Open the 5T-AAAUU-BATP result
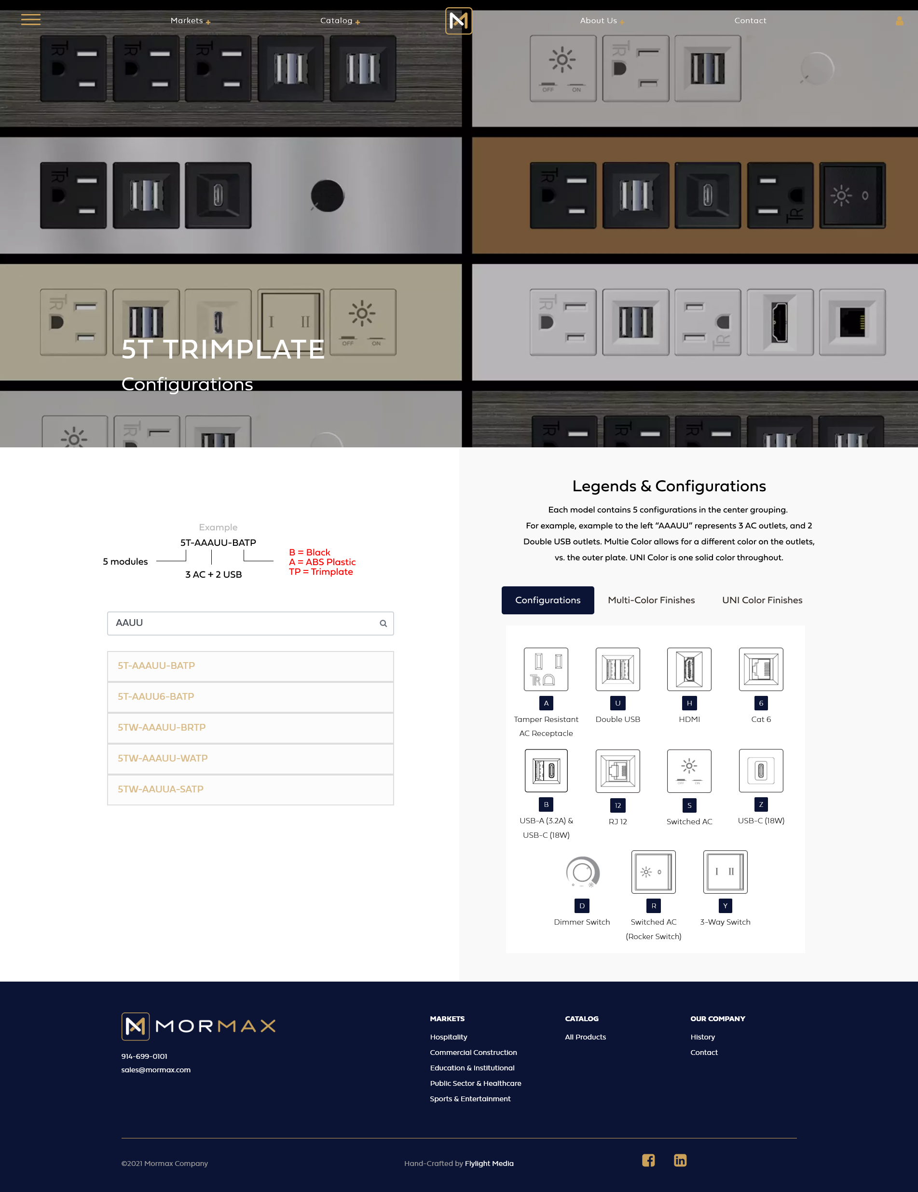 pos(250,666)
